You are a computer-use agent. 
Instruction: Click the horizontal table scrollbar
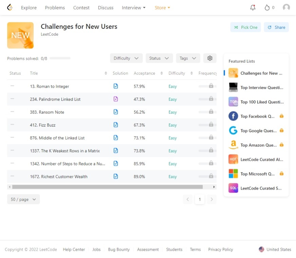tap(107, 187)
